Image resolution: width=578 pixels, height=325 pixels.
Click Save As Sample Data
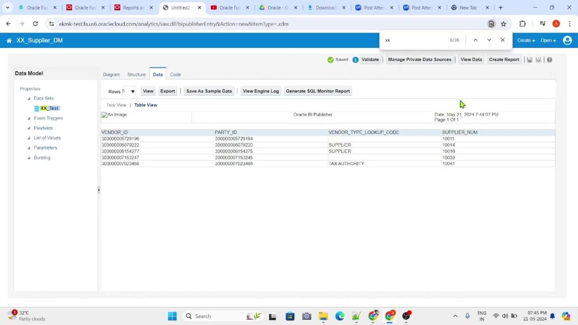(209, 91)
